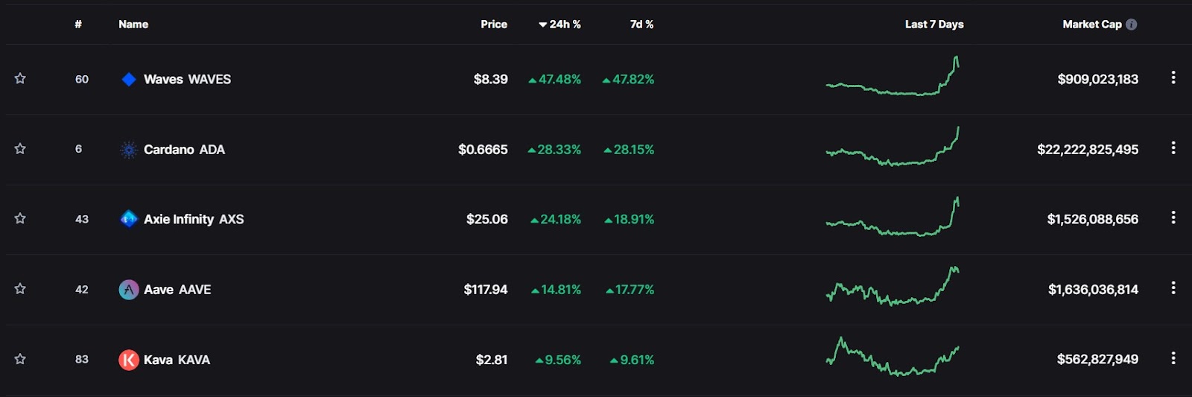Click the Axie Infinity logo icon
This screenshot has width=1192, height=397.
129,219
